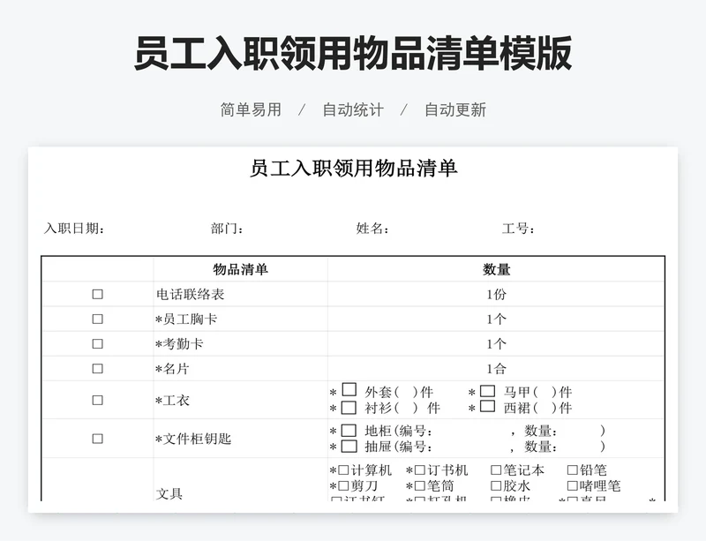Tick the checkbox for *考勤卡
The image size is (706, 541).
click(x=97, y=343)
